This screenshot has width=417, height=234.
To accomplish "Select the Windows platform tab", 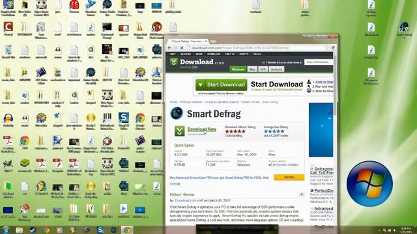I will [x=238, y=70].
